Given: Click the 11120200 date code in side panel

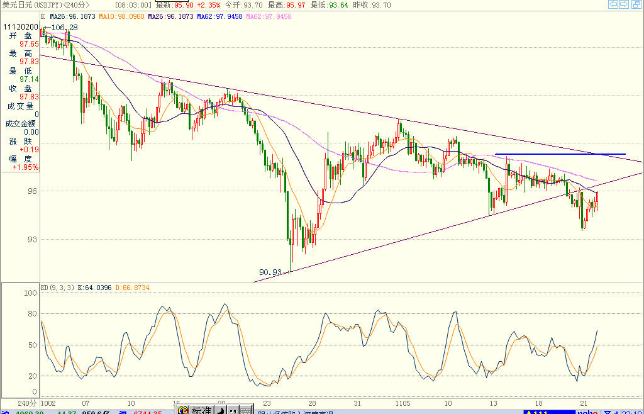Looking at the screenshot, I should [21, 27].
